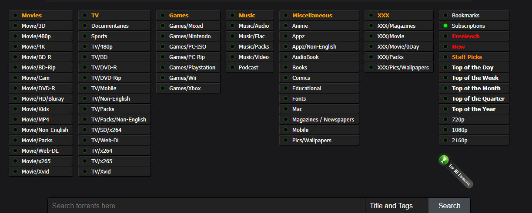
Task: Open the Freeleech filter link
Action: tap(465, 36)
